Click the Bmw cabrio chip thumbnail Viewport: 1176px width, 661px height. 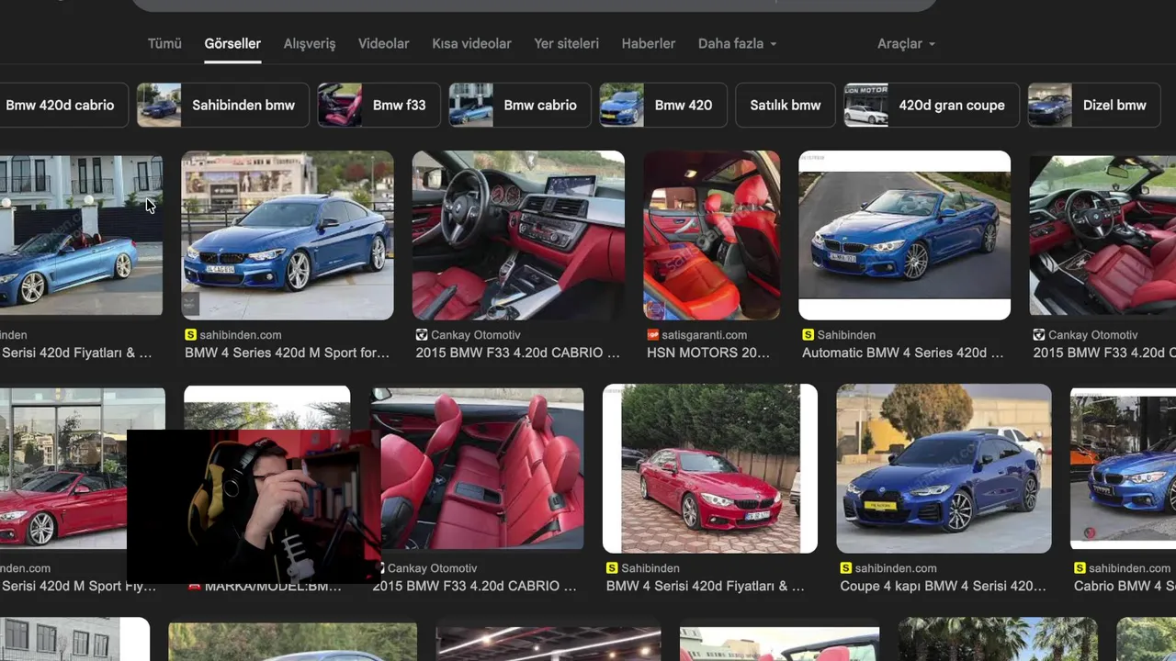[x=471, y=105]
